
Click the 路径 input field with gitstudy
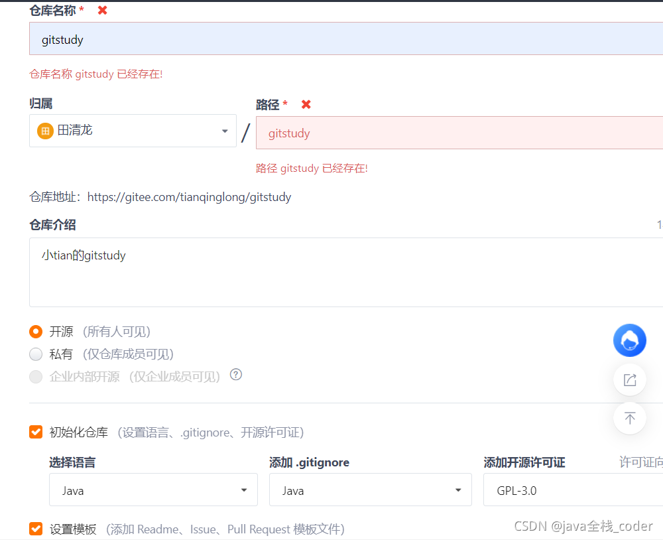tap(459, 133)
